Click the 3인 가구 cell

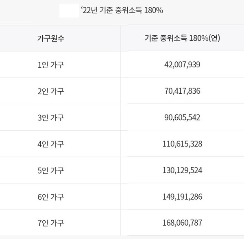(x=50, y=117)
